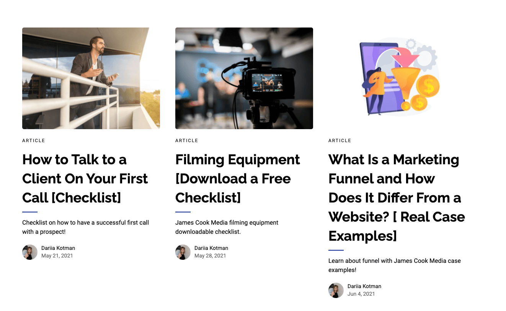Click "successful first call with a prospect" excerpt

85,227
